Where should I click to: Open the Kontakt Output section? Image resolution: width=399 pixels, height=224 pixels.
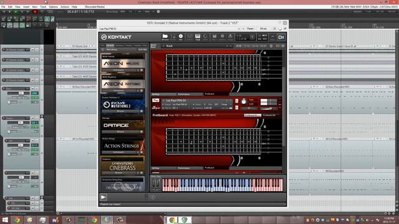point(190,37)
